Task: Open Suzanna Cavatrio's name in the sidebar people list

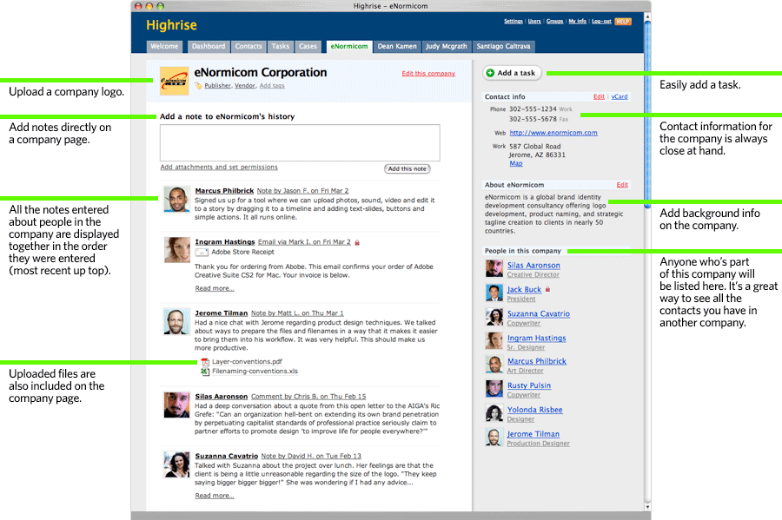Action: [539, 313]
